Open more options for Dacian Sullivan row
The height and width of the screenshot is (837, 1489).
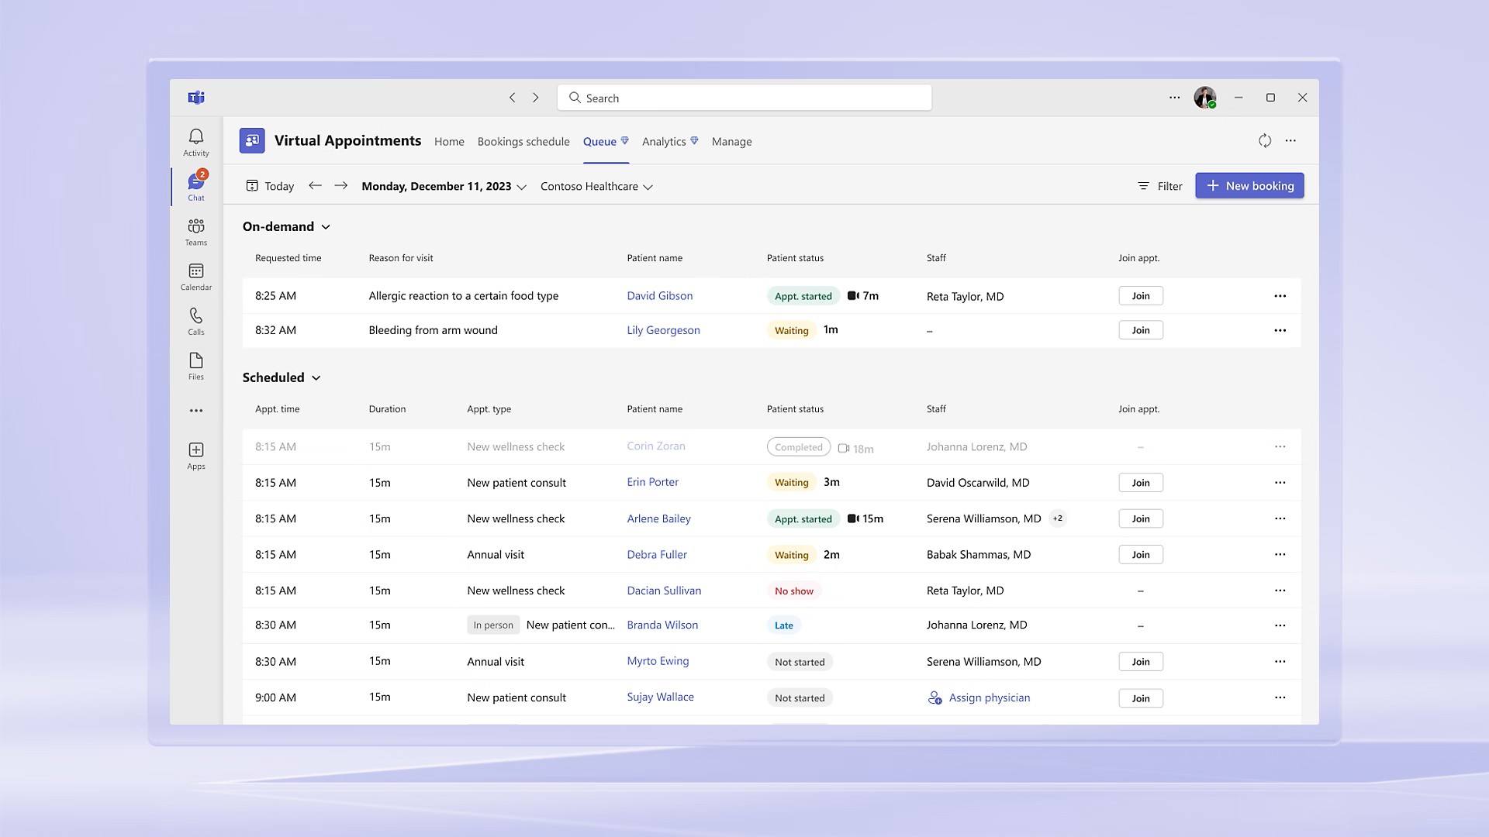click(x=1280, y=591)
